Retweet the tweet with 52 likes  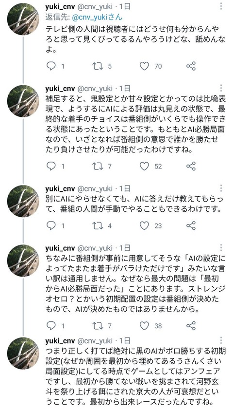point(97,166)
